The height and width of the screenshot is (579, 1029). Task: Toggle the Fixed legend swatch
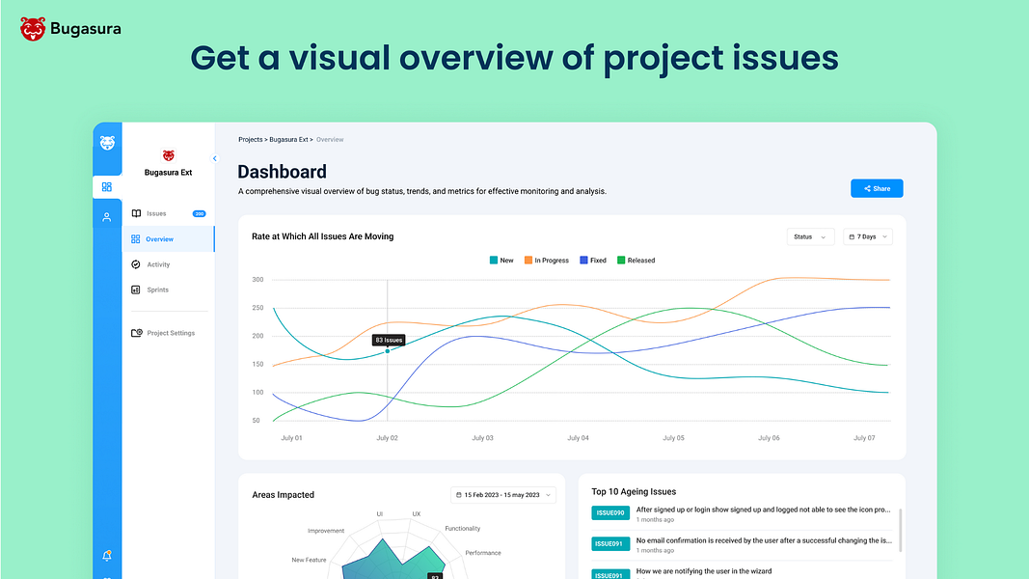coord(584,260)
